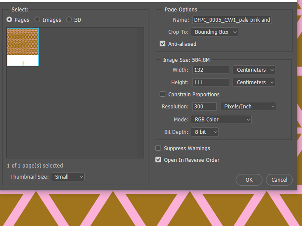Enable Suppress Warnings checkbox
The width and height of the screenshot is (302, 226).
pyautogui.click(x=158, y=148)
